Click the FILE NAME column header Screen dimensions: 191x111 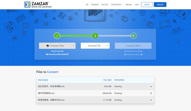43,80
